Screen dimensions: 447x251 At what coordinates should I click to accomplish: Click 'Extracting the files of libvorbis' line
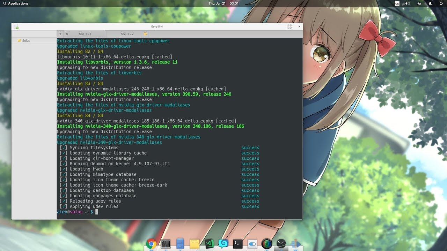99,73
